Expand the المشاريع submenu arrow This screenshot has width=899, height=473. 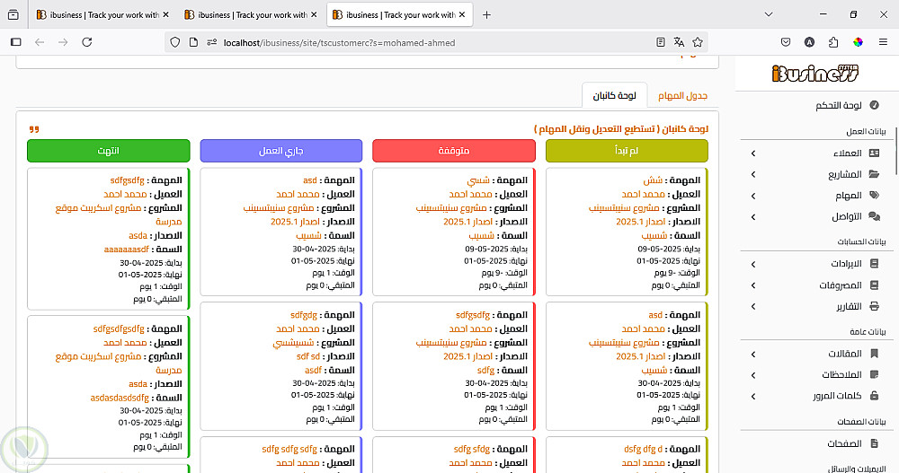(752, 174)
